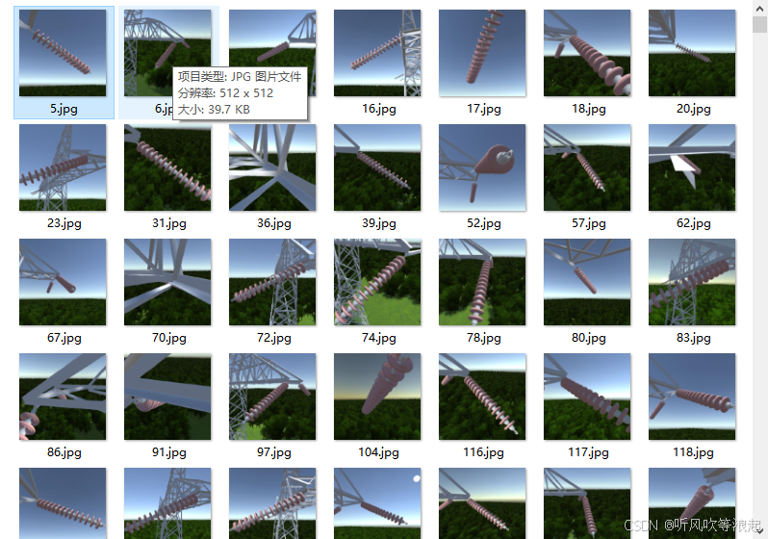This screenshot has height=539, width=768.
Task: Select the 36.jpg tower beams thumbnail
Action: coord(272,167)
